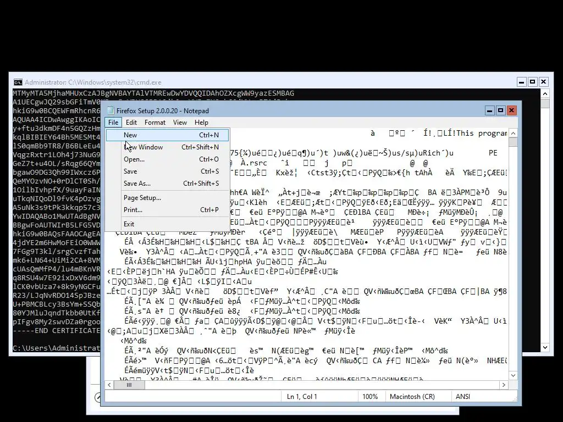The height and width of the screenshot is (422, 563).
Task: Close the cmd.exe window
Action: pos(544,82)
